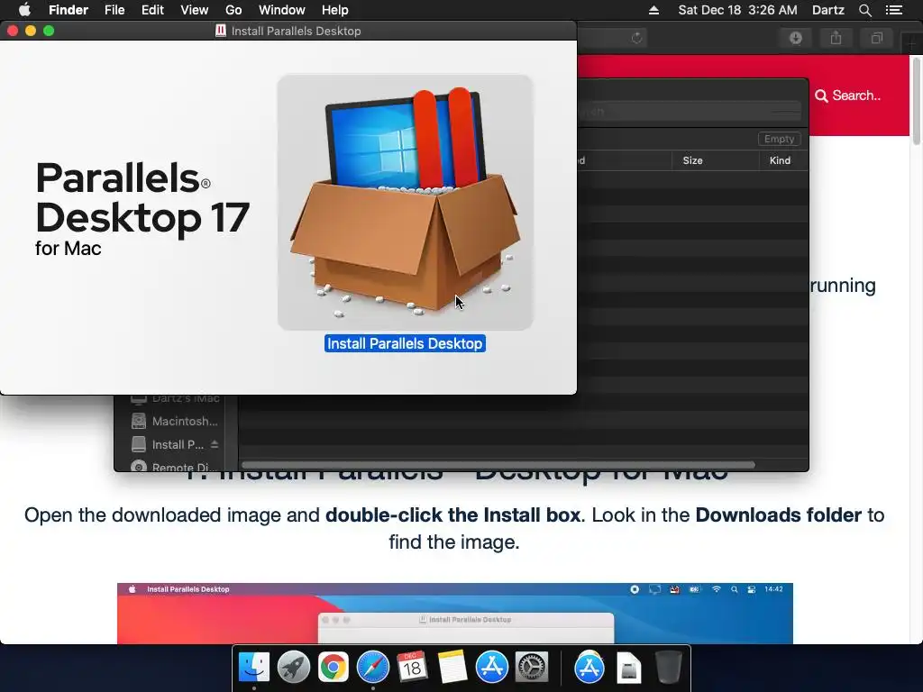
Task: Open the Window menu in menu bar
Action: (x=281, y=10)
